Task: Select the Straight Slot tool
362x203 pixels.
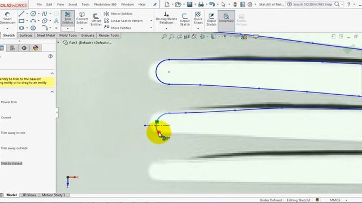Action: 21,28
